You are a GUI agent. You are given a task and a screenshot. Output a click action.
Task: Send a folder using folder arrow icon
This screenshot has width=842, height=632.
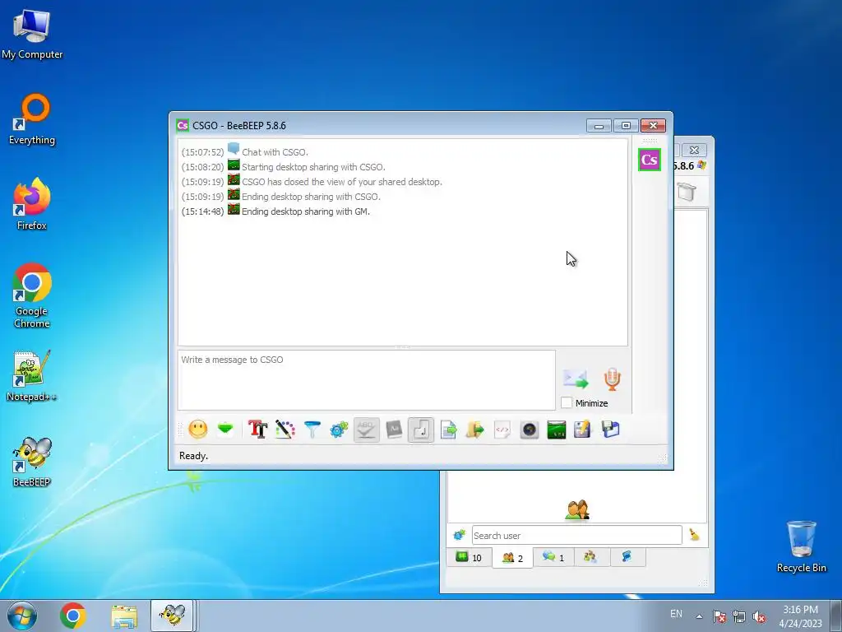pos(474,430)
